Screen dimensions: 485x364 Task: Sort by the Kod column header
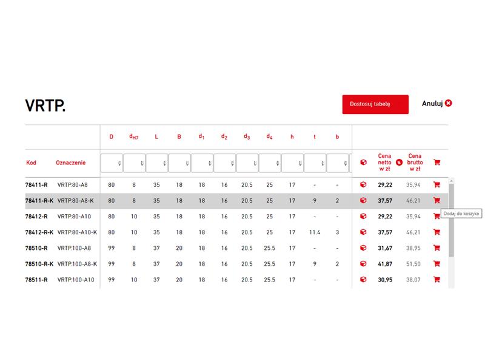point(32,163)
